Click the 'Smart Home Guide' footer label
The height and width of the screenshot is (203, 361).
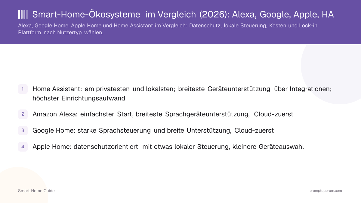36,191
